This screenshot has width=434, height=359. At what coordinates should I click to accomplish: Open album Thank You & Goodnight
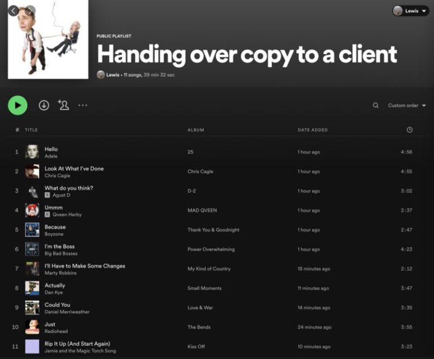[x=214, y=230]
